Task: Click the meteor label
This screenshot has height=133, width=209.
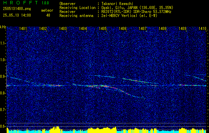Action: (47, 10)
